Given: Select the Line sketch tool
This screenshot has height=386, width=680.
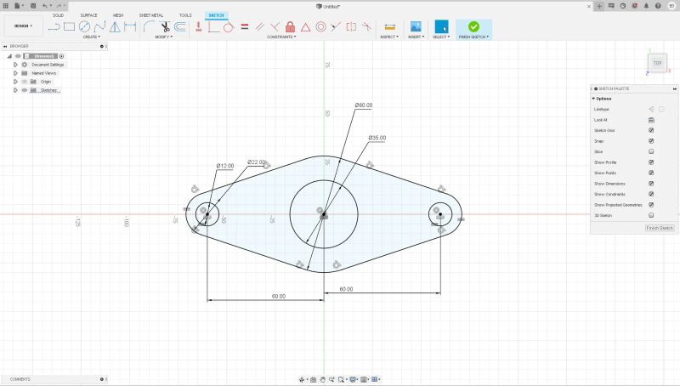Looking at the screenshot, I should click(x=54, y=27).
